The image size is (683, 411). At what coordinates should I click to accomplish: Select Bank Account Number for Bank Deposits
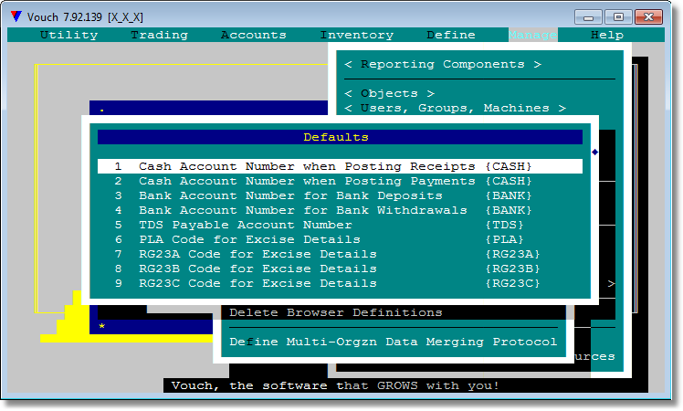pos(340,195)
